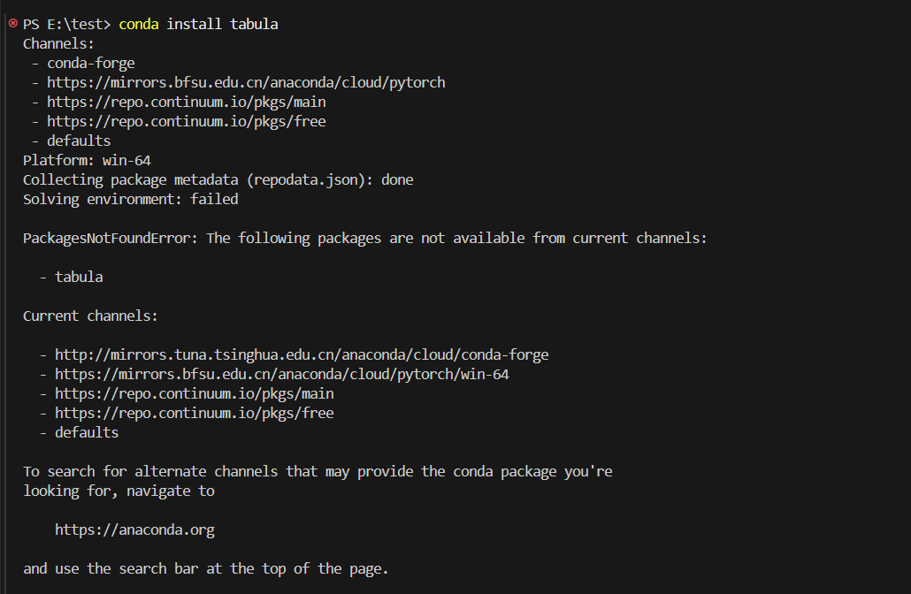The width and height of the screenshot is (911, 594).
Task: Click the red command-failed error icon
Action: 12,24
